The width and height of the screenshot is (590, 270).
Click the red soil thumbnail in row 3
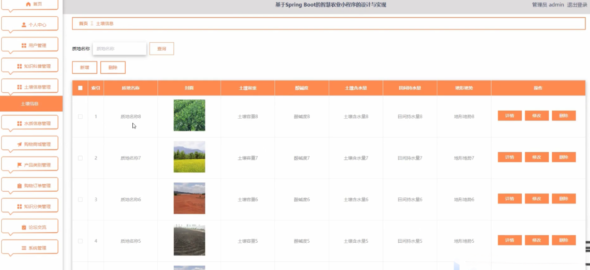coord(189,198)
